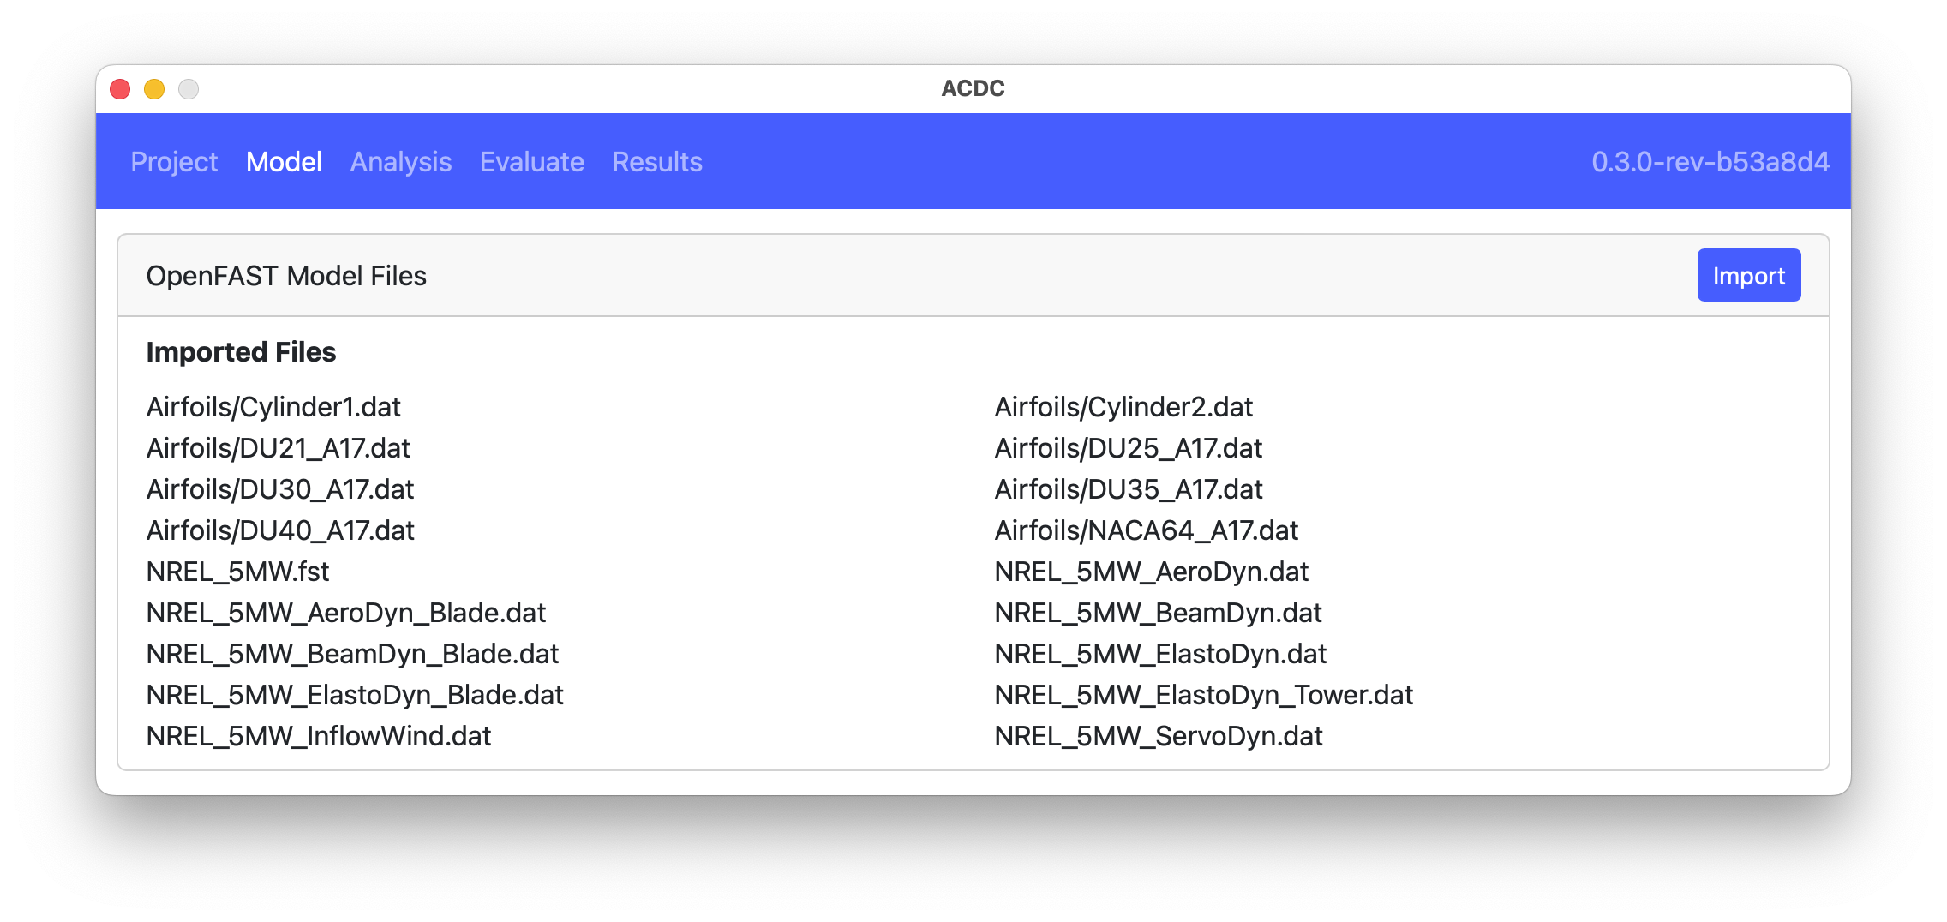This screenshot has height=922, width=1947.
Task: Click the Imported Files heading
Action: point(241,351)
